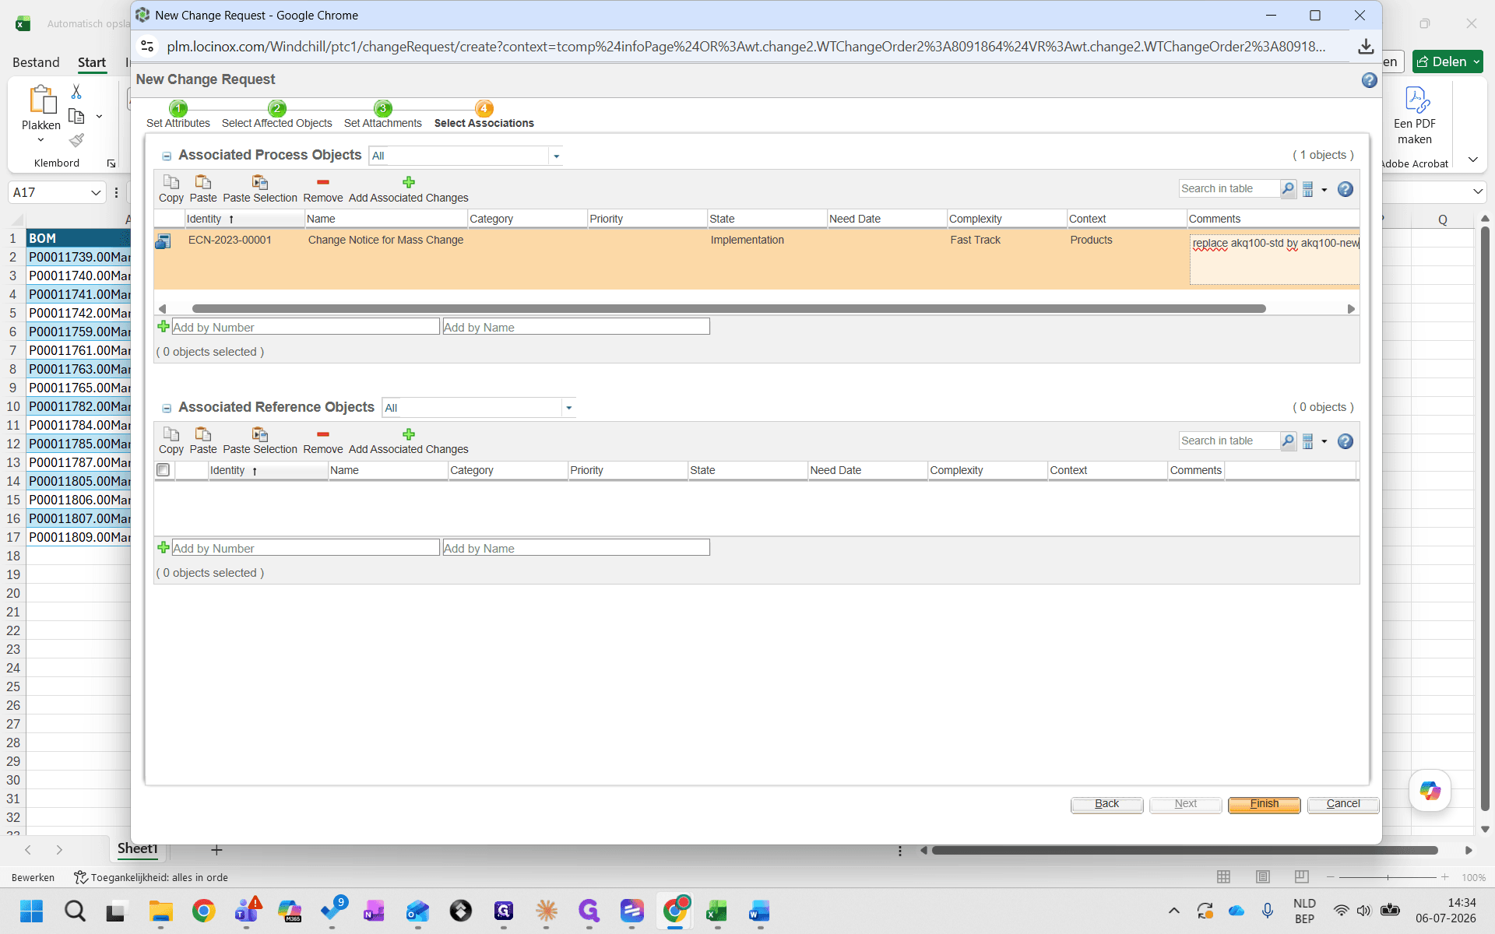Click the Cancel button
This screenshot has width=1495, height=934.
(x=1343, y=804)
